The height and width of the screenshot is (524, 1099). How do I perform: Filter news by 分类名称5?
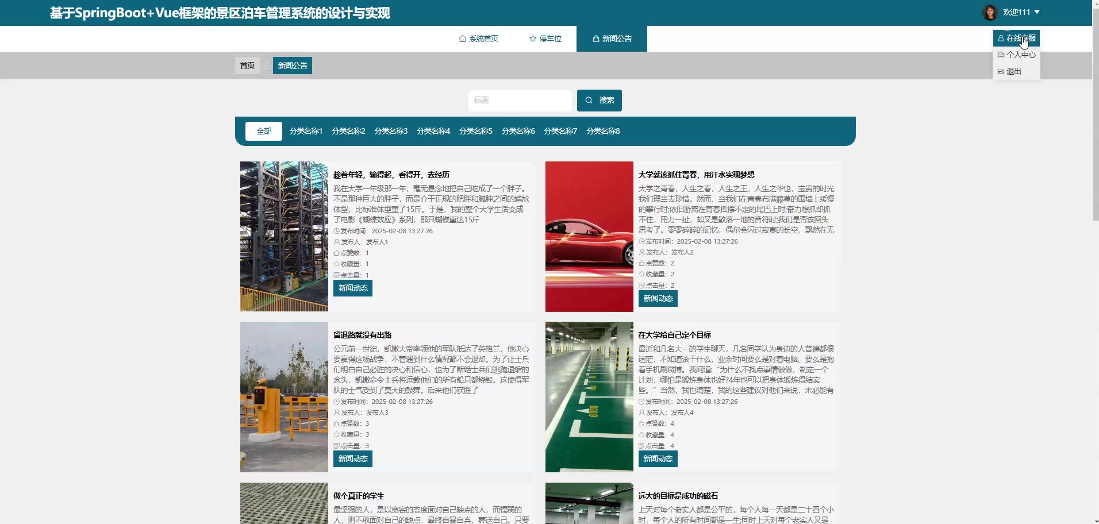(x=476, y=132)
